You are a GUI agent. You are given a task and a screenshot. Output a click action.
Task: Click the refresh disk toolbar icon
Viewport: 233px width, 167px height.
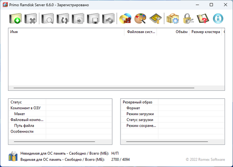point(63,19)
